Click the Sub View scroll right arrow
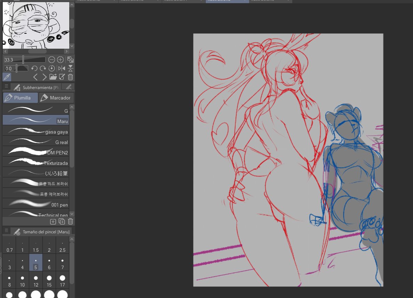Image resolution: width=413 pixels, height=298 pixels. (x=66, y=51)
